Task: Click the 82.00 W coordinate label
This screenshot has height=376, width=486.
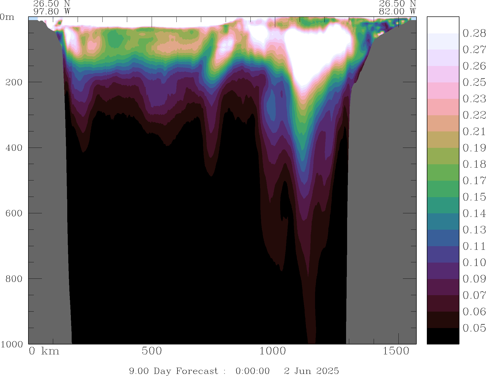Action: click(x=397, y=11)
